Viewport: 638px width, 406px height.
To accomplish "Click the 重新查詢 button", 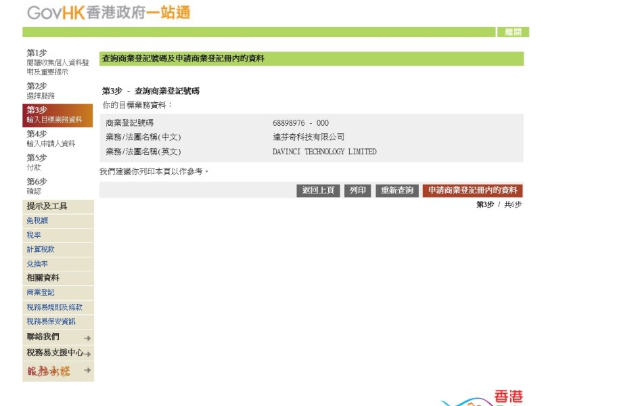I will tap(397, 191).
